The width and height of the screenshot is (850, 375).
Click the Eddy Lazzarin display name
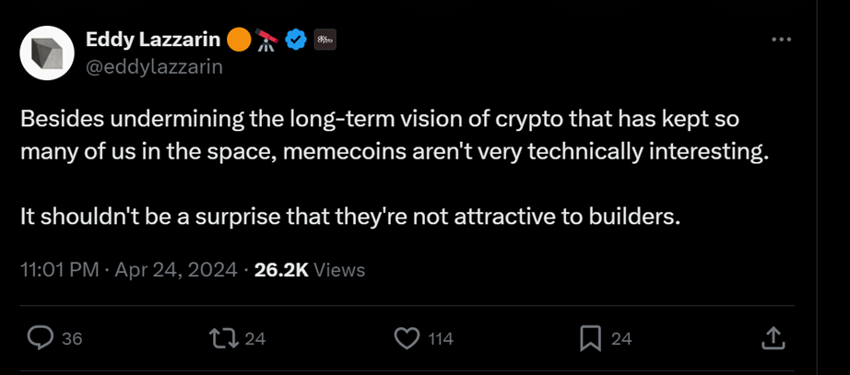tap(153, 40)
